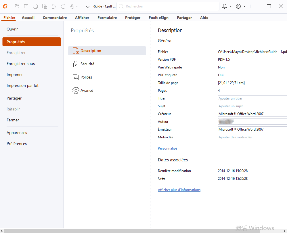The image size is (287, 233).
Task: Click the Sécurité padlock icon
Action: tap(76, 64)
